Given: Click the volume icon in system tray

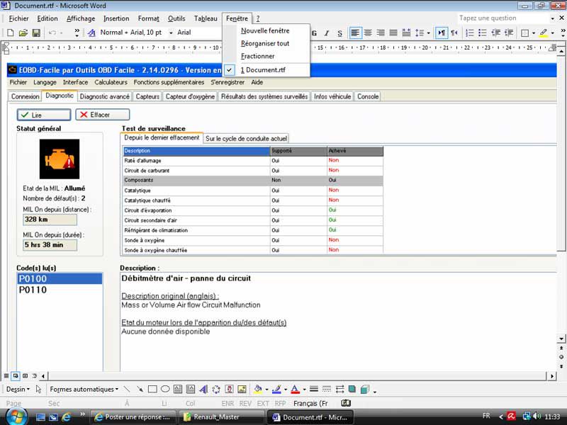Looking at the screenshot, I should pos(537,416).
